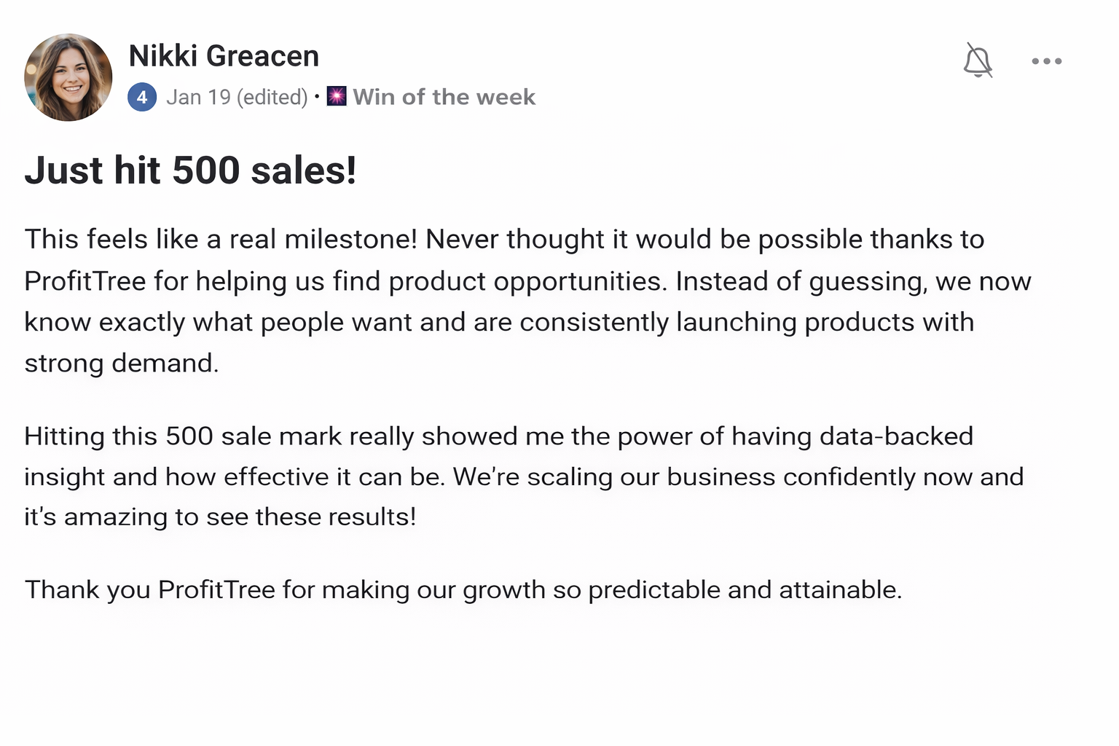Click the line it's amazing to see these results
The width and height of the screenshot is (1119, 746).
click(x=220, y=517)
